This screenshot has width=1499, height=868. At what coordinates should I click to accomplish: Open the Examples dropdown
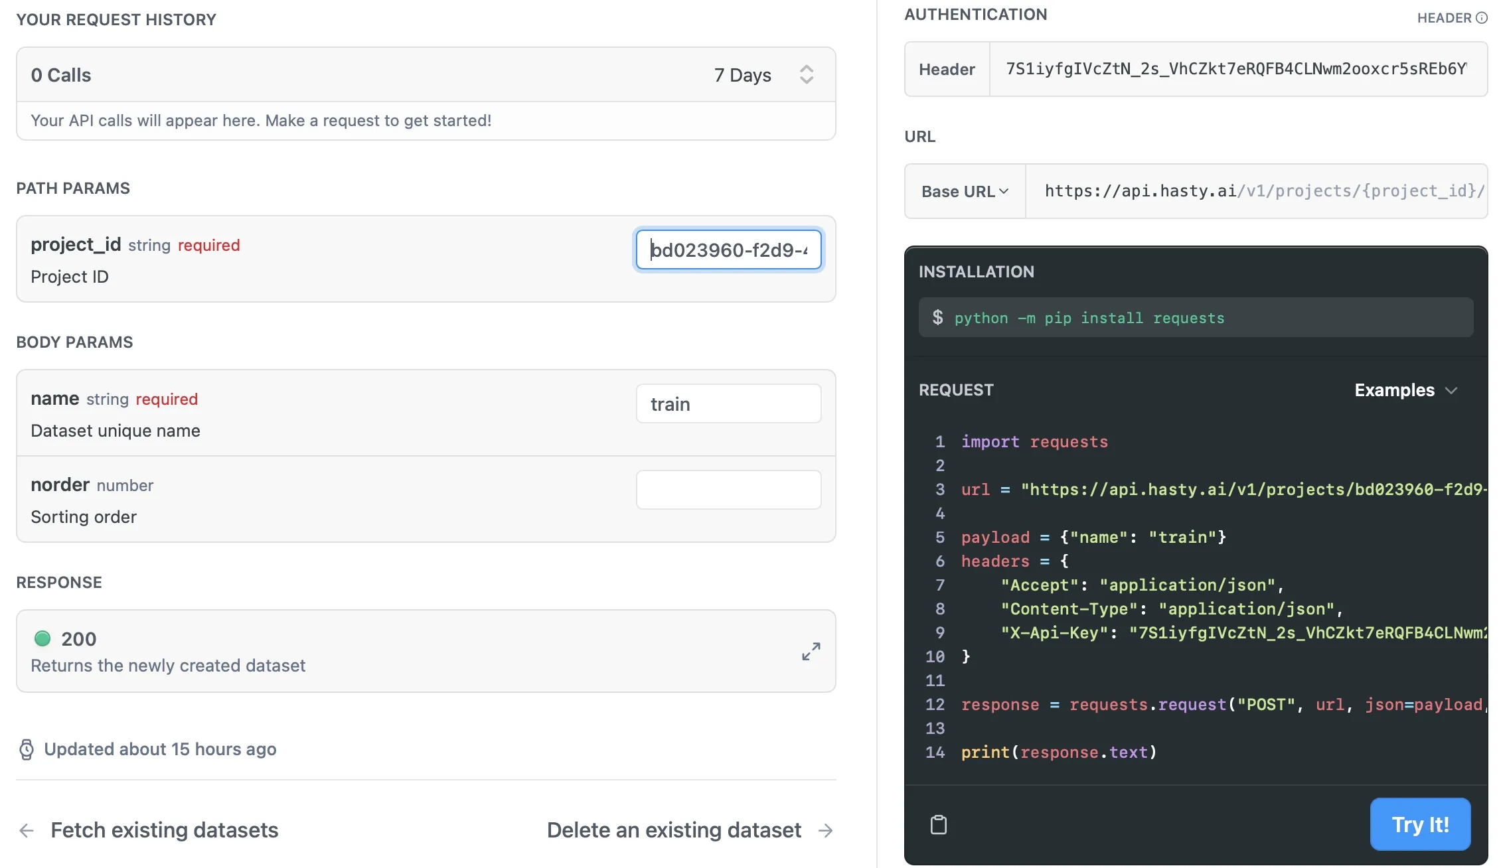coord(1405,390)
